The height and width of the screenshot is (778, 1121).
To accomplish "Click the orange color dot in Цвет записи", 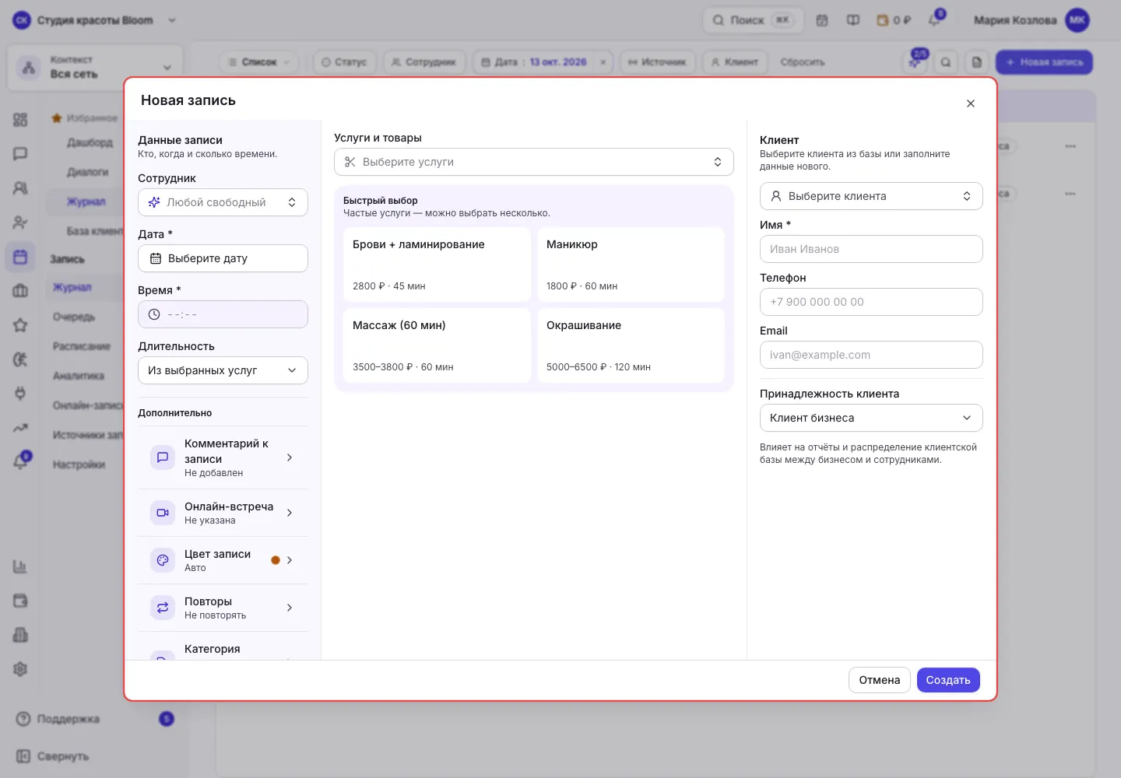I will (x=275, y=560).
